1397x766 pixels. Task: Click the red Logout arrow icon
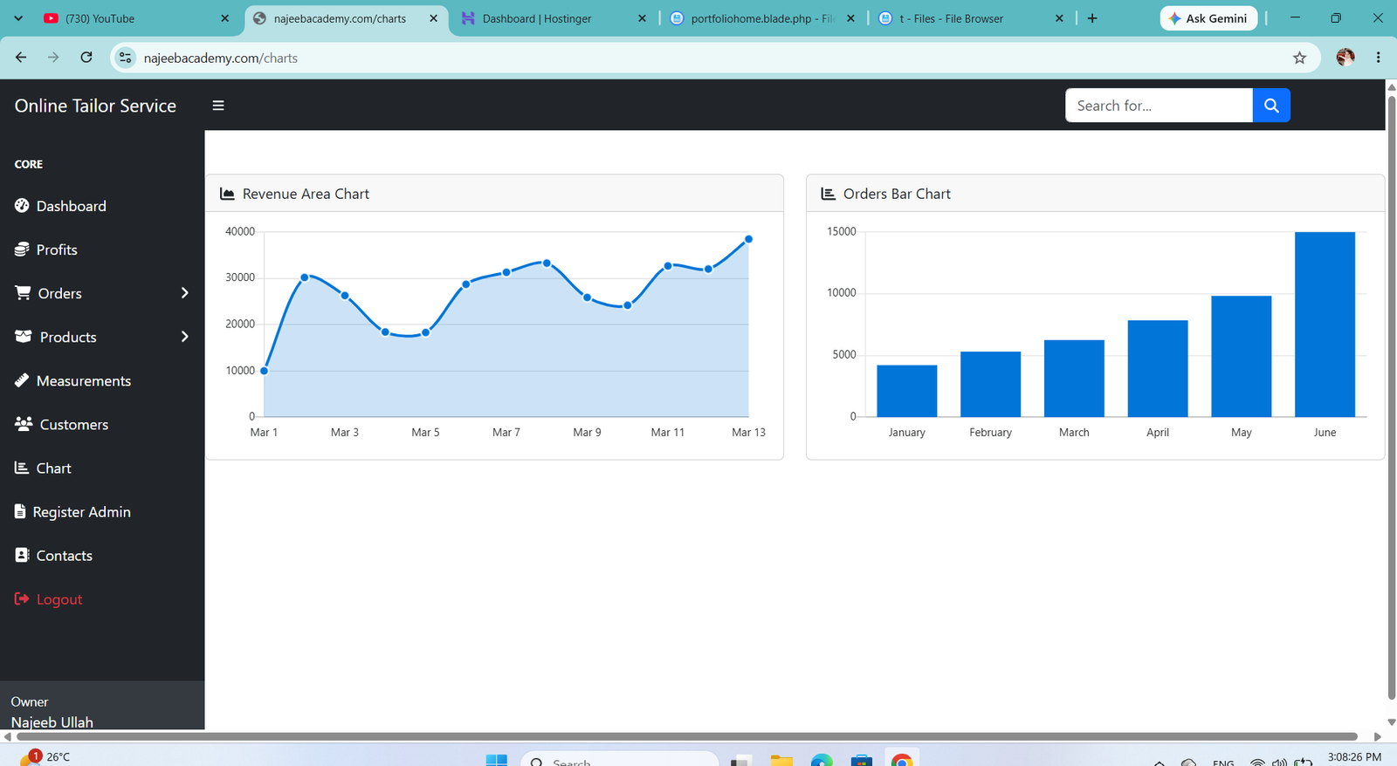22,598
